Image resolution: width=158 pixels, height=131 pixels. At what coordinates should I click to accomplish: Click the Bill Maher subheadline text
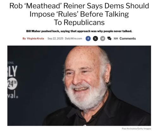pos(79,31)
